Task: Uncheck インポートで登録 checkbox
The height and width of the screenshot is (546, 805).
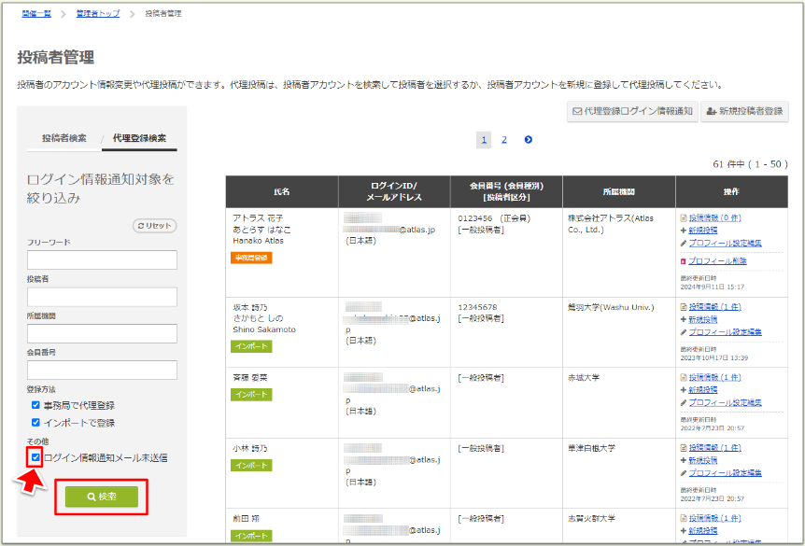Action: pos(35,423)
